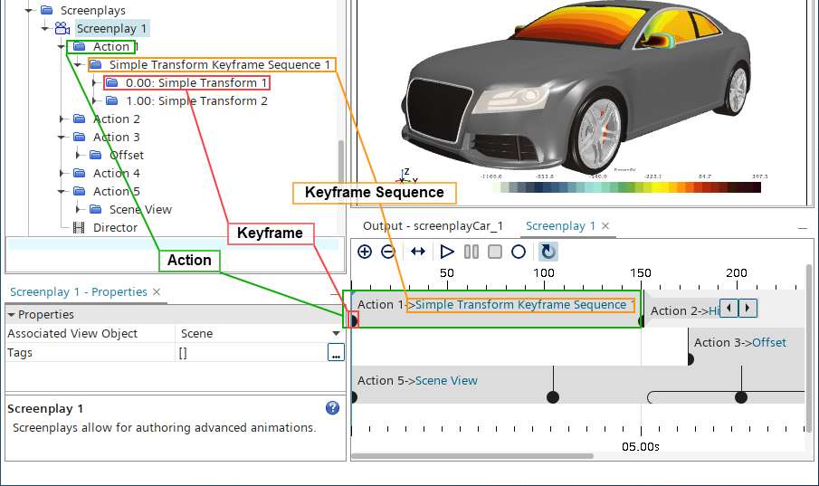
Task: Collapse the Screenplays folder node
Action: pyautogui.click(x=29, y=11)
